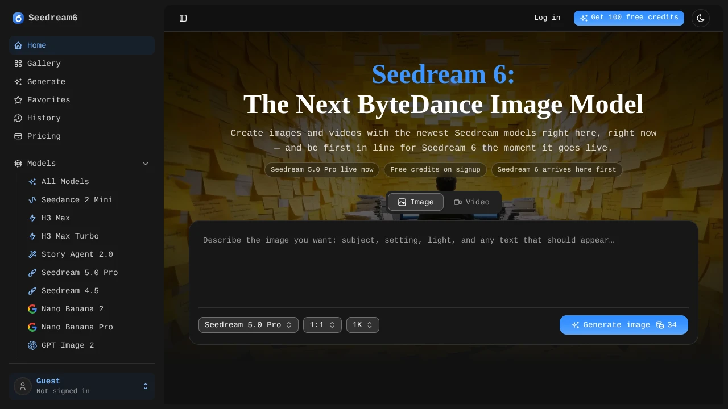Click the Seedream6 logo icon

(18, 18)
